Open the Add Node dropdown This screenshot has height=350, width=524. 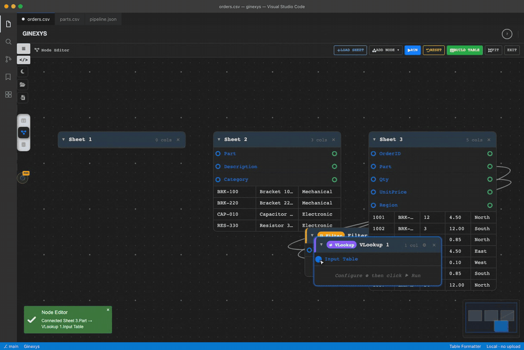click(x=386, y=50)
